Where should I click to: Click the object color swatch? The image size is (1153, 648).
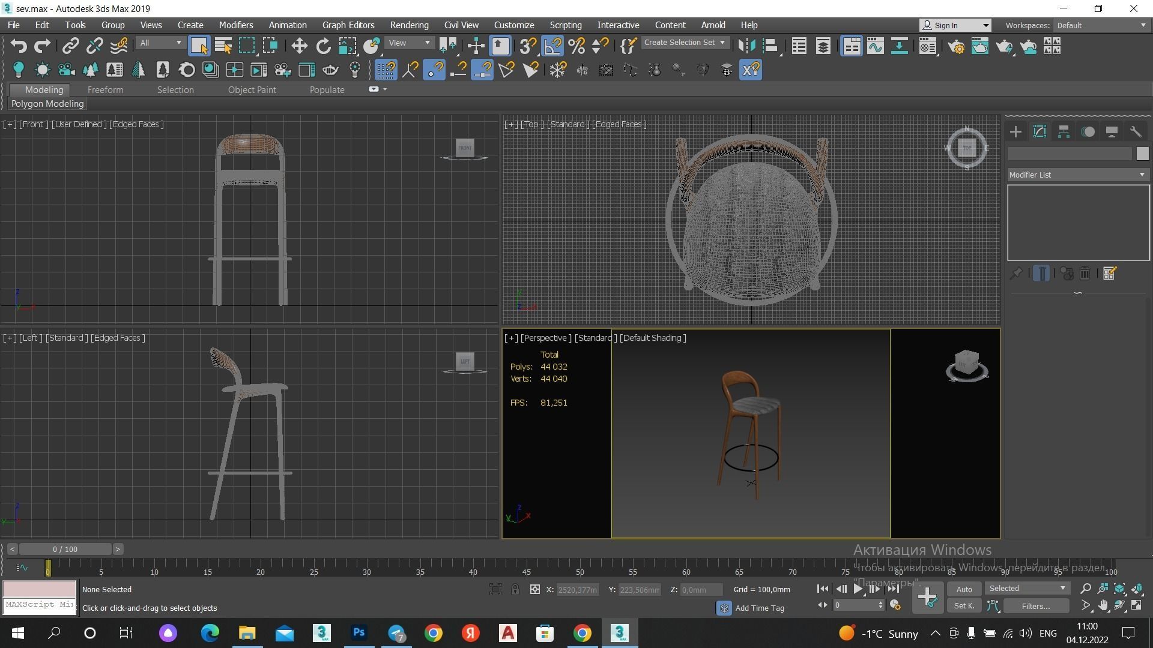pyautogui.click(x=1142, y=154)
